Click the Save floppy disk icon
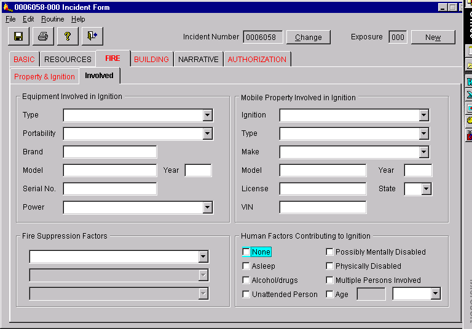Image resolution: width=472 pixels, height=329 pixels. click(x=18, y=36)
